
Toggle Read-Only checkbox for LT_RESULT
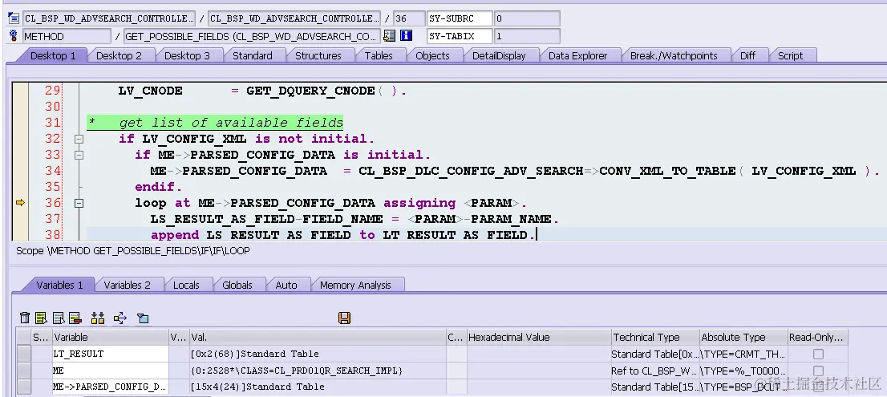818,354
